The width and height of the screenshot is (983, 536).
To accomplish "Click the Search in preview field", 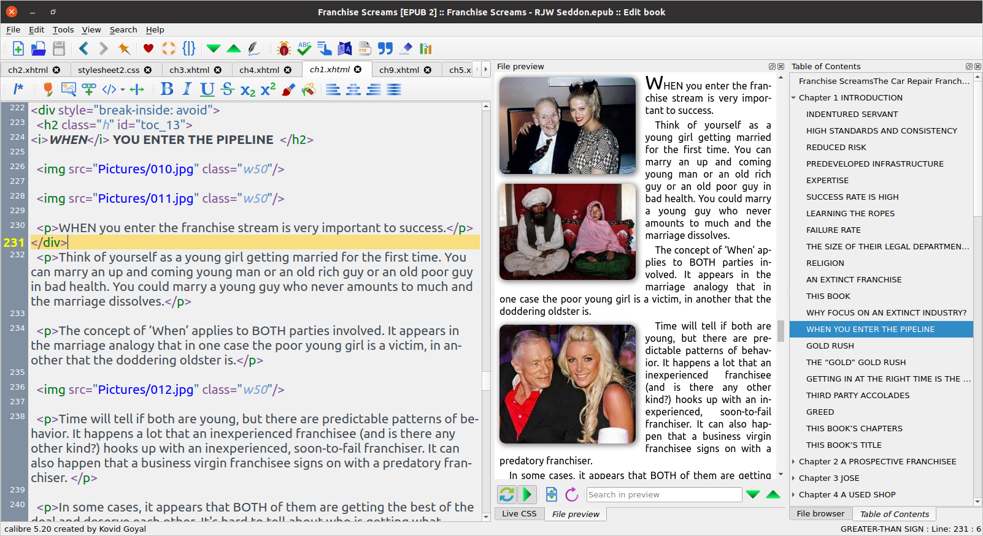I will point(664,494).
